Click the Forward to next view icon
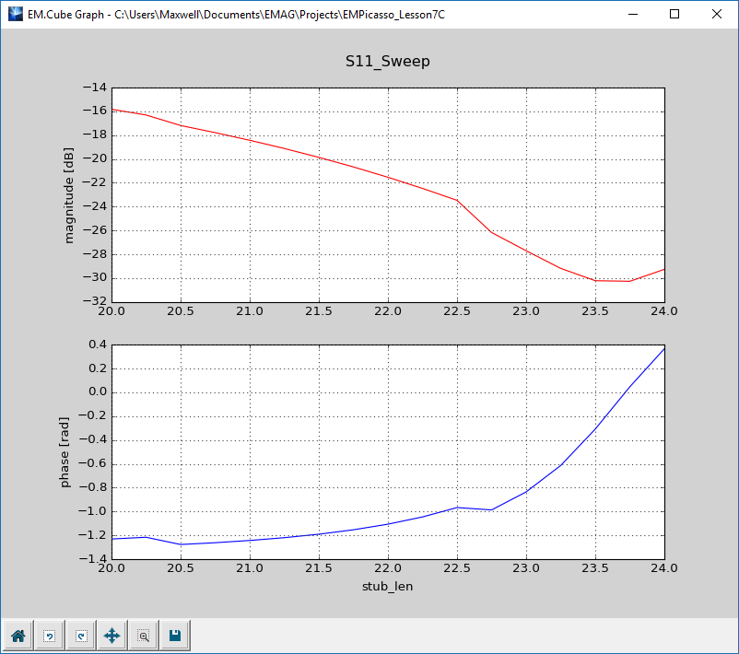The height and width of the screenshot is (654, 739). click(80, 636)
